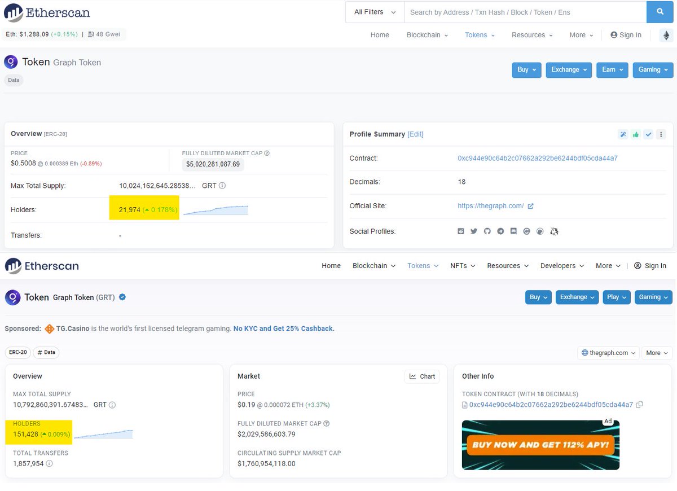Click the external link icon after https://thegraph.com/
This screenshot has height=491, width=677.
[530, 206]
